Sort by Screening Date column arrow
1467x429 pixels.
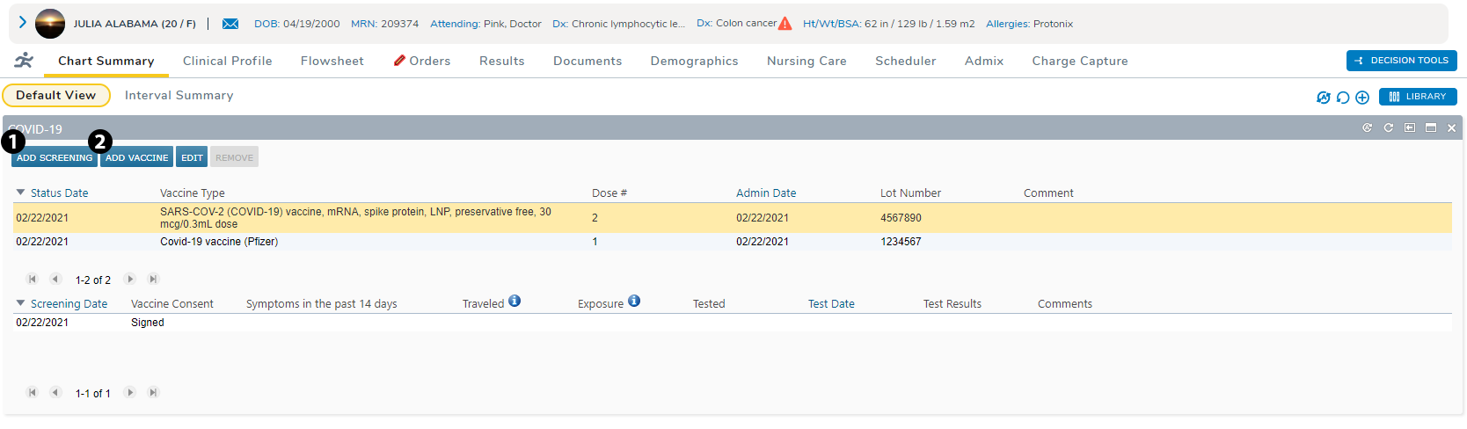click(20, 303)
